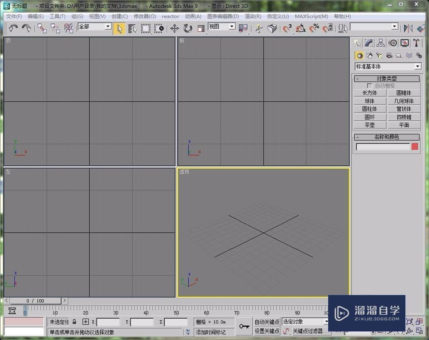Toggle Spinner Snap icon

(x=327, y=28)
